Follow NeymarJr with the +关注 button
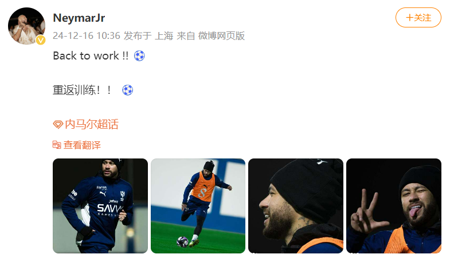This screenshot has height=258, width=450. pos(418,18)
